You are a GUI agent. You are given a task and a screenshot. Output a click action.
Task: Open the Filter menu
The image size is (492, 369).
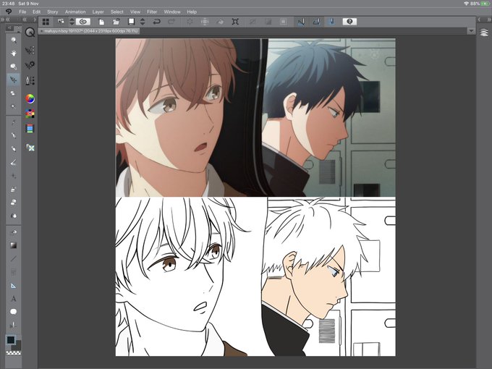click(x=152, y=12)
